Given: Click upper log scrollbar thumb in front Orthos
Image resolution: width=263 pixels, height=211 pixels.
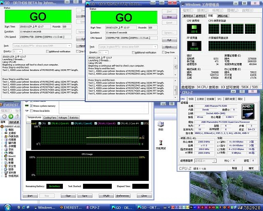Looking at the screenshot, I should [x=175, y=67].
